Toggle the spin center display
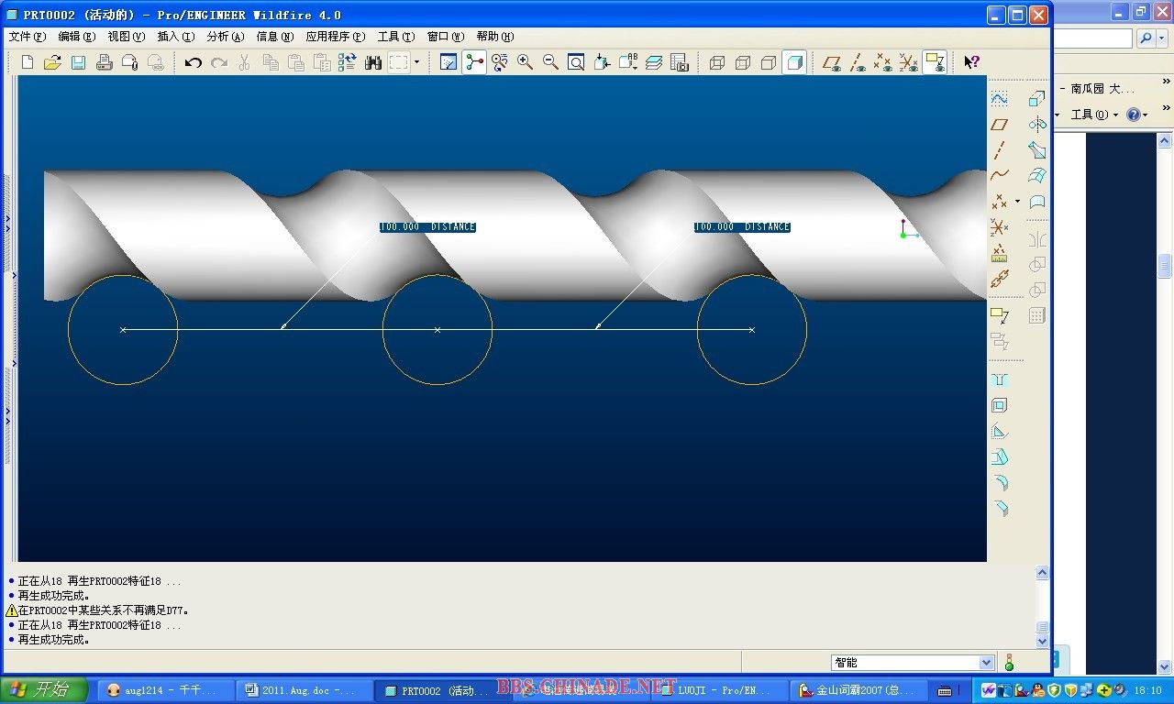Image resolution: width=1174 pixels, height=704 pixels. (474, 62)
